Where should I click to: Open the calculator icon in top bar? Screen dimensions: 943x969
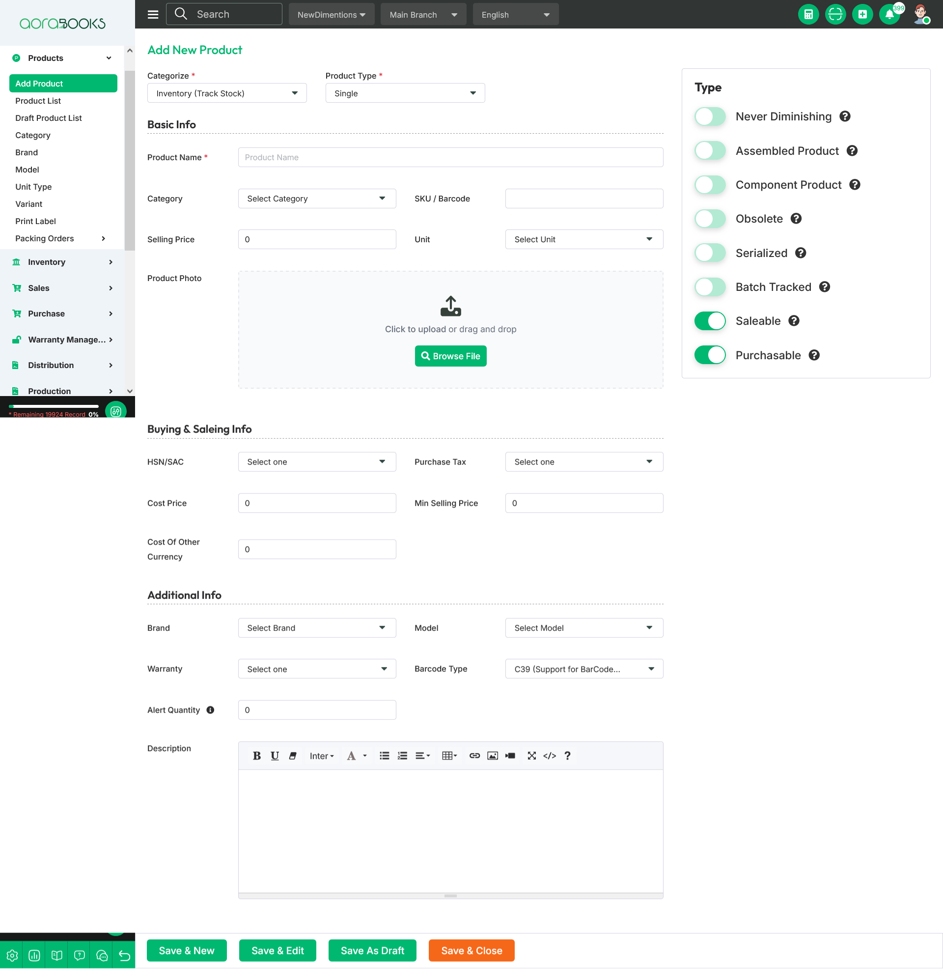pos(808,14)
